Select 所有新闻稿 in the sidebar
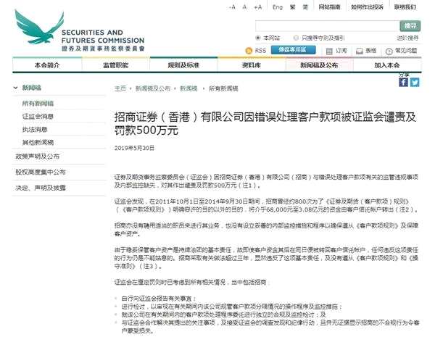The height and width of the screenshot is (337, 435). [38, 104]
